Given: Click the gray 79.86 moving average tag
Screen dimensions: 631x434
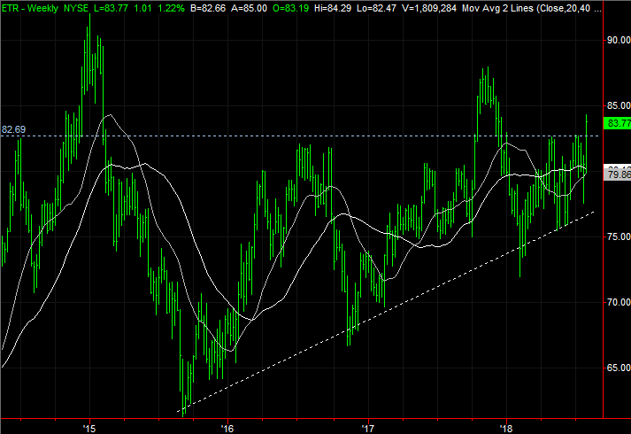Looking at the screenshot, I should point(618,174).
